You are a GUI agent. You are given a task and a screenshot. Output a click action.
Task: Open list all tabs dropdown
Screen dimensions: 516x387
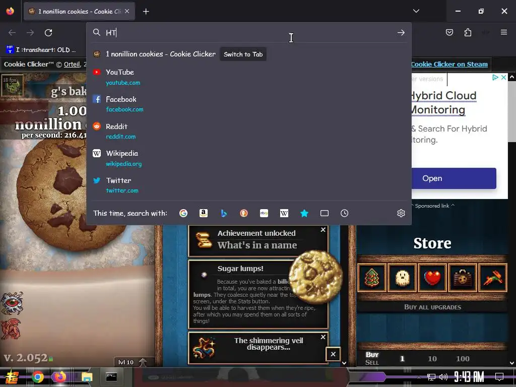(416, 11)
